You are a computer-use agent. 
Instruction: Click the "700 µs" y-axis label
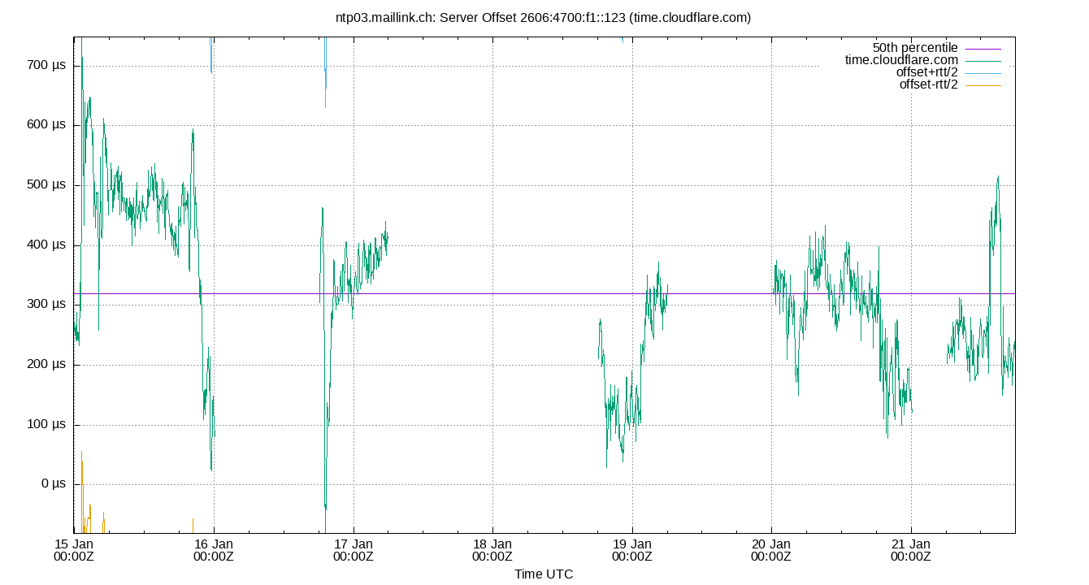(47, 66)
